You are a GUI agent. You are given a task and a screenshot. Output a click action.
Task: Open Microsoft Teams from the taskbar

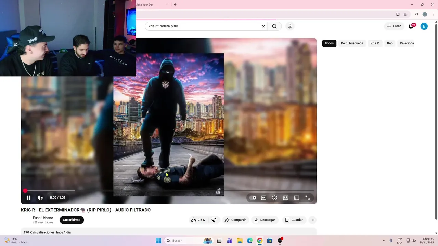(x=230, y=241)
